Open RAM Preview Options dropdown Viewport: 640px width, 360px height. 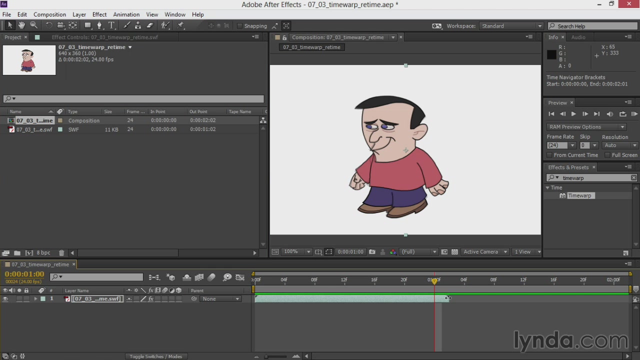coord(586,127)
